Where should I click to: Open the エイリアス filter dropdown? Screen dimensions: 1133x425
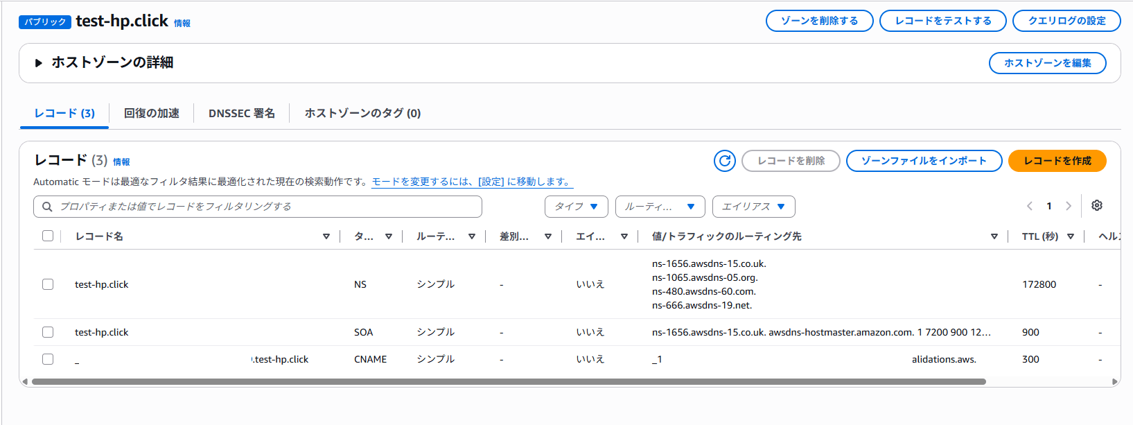coord(754,207)
